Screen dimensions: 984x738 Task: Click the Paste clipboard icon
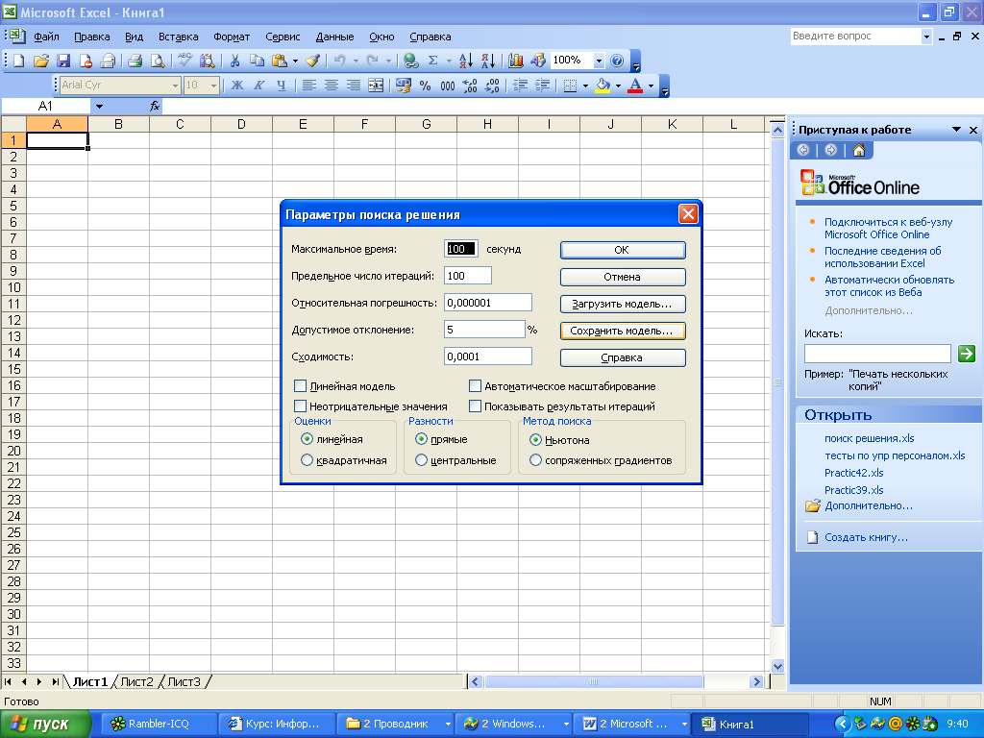coord(280,61)
